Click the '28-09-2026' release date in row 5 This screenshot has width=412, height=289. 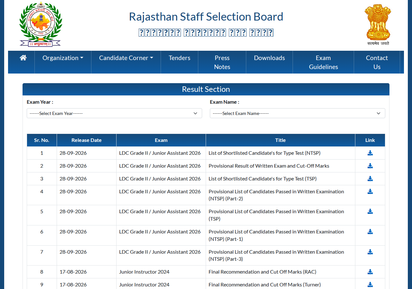(73, 211)
